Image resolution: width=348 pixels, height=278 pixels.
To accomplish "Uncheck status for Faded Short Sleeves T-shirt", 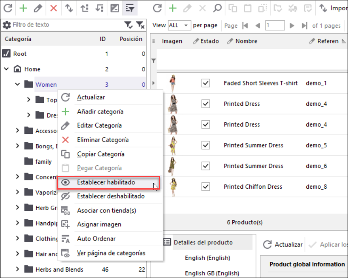I will pyautogui.click(x=205, y=83).
